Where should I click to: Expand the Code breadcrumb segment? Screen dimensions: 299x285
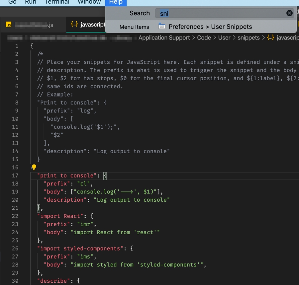pos(204,37)
